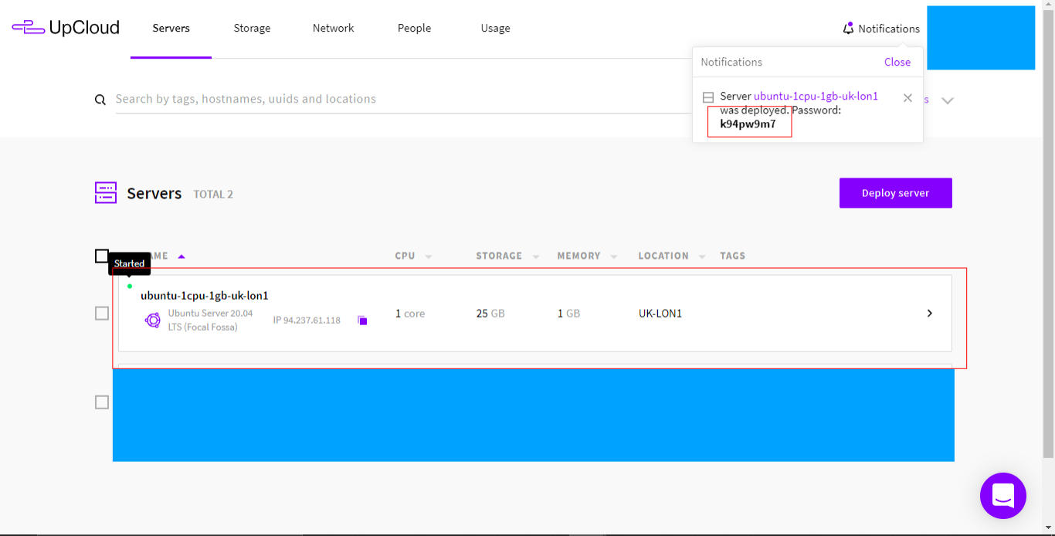This screenshot has height=536, width=1055.
Task: Open the ubuntu-1cpu-1gb-uk-lon1 link in the notification
Action: click(x=816, y=97)
